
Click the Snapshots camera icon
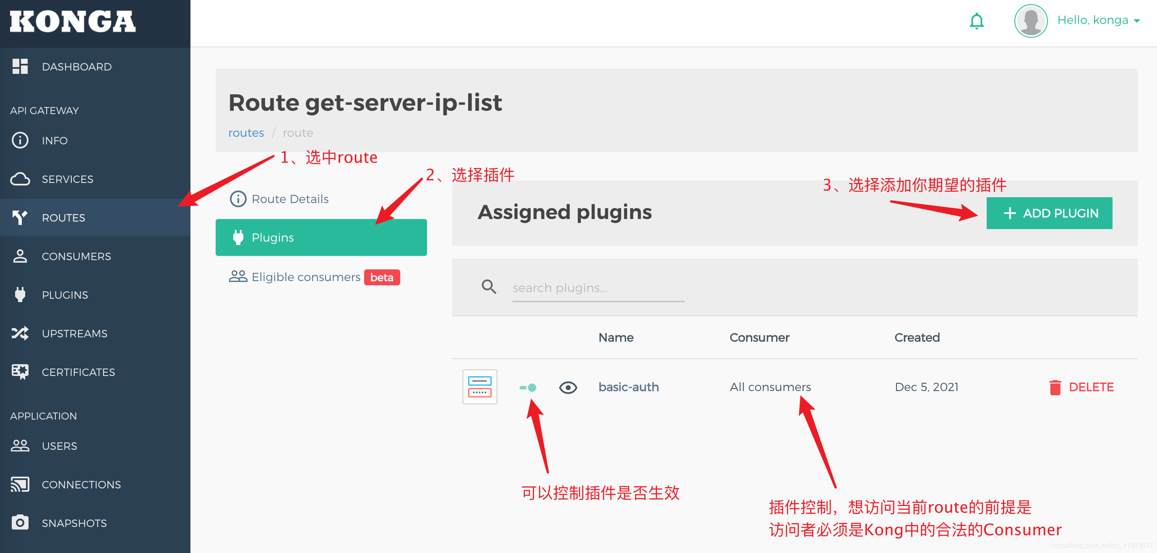[x=20, y=522]
